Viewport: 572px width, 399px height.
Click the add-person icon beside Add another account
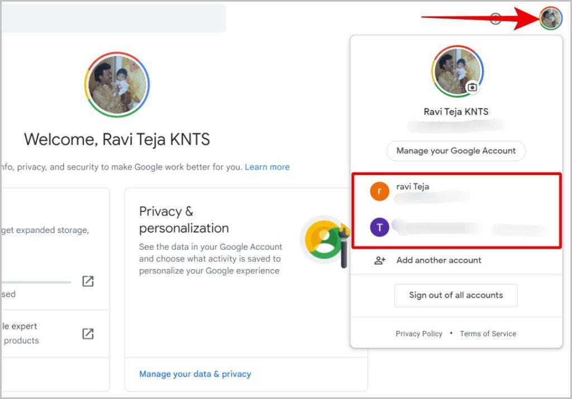point(380,260)
